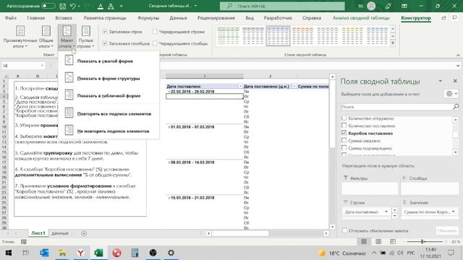Click the Share icon on ribbon
This screenshot has width=463, height=260.
point(443,18)
